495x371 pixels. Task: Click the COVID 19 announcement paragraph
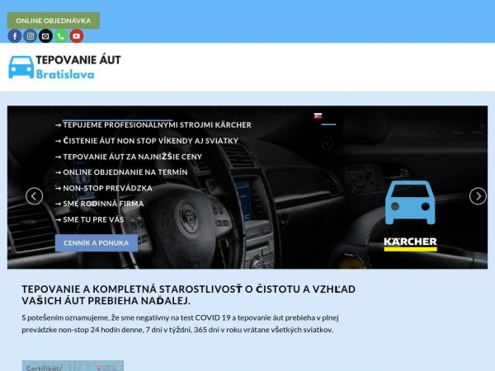(180, 323)
